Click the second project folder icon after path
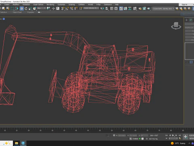This screenshot has width=194, height=146. (x=181, y=9)
